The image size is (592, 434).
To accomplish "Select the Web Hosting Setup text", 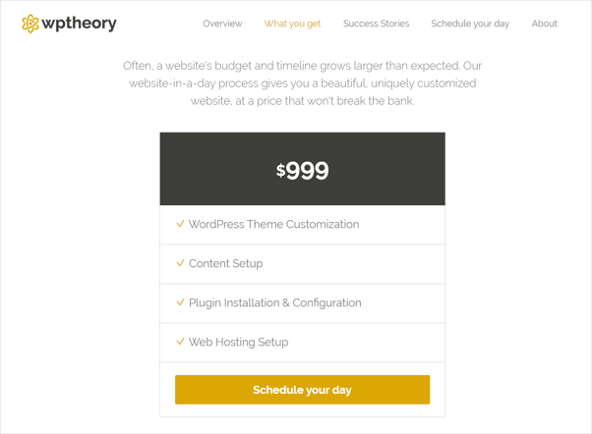I will point(238,342).
